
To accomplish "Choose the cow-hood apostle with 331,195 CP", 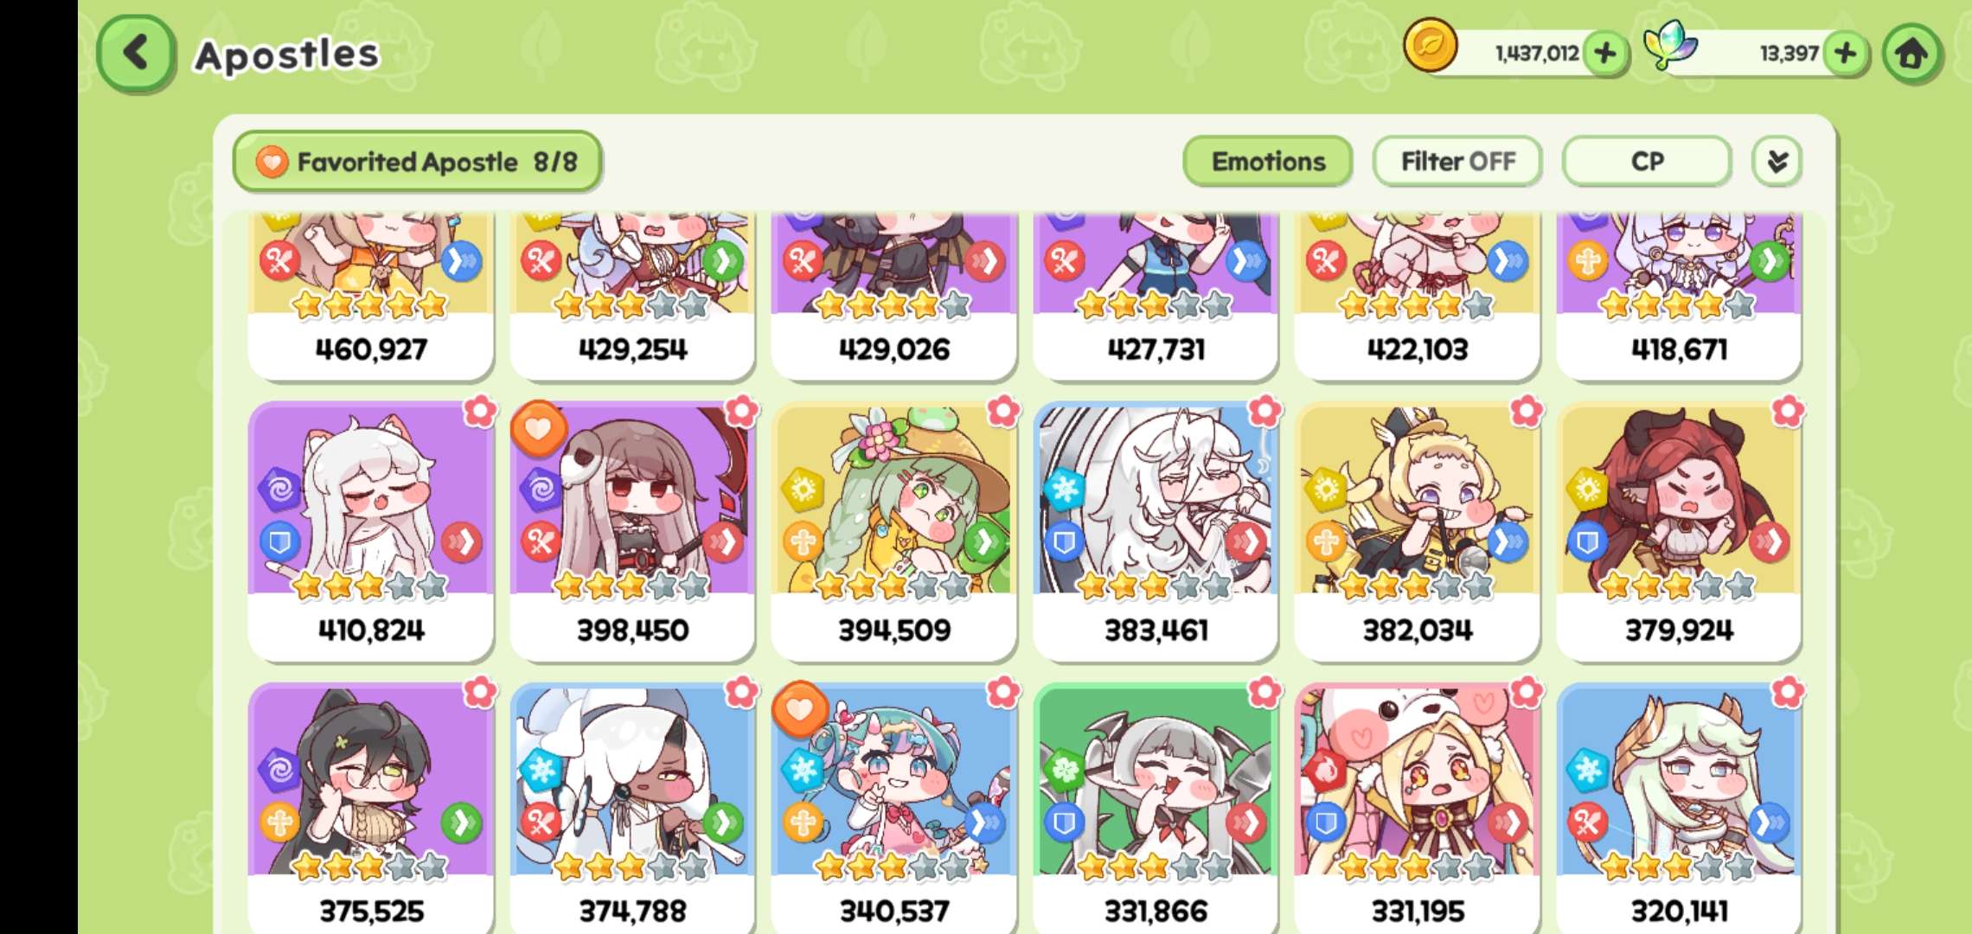I will tap(1417, 809).
